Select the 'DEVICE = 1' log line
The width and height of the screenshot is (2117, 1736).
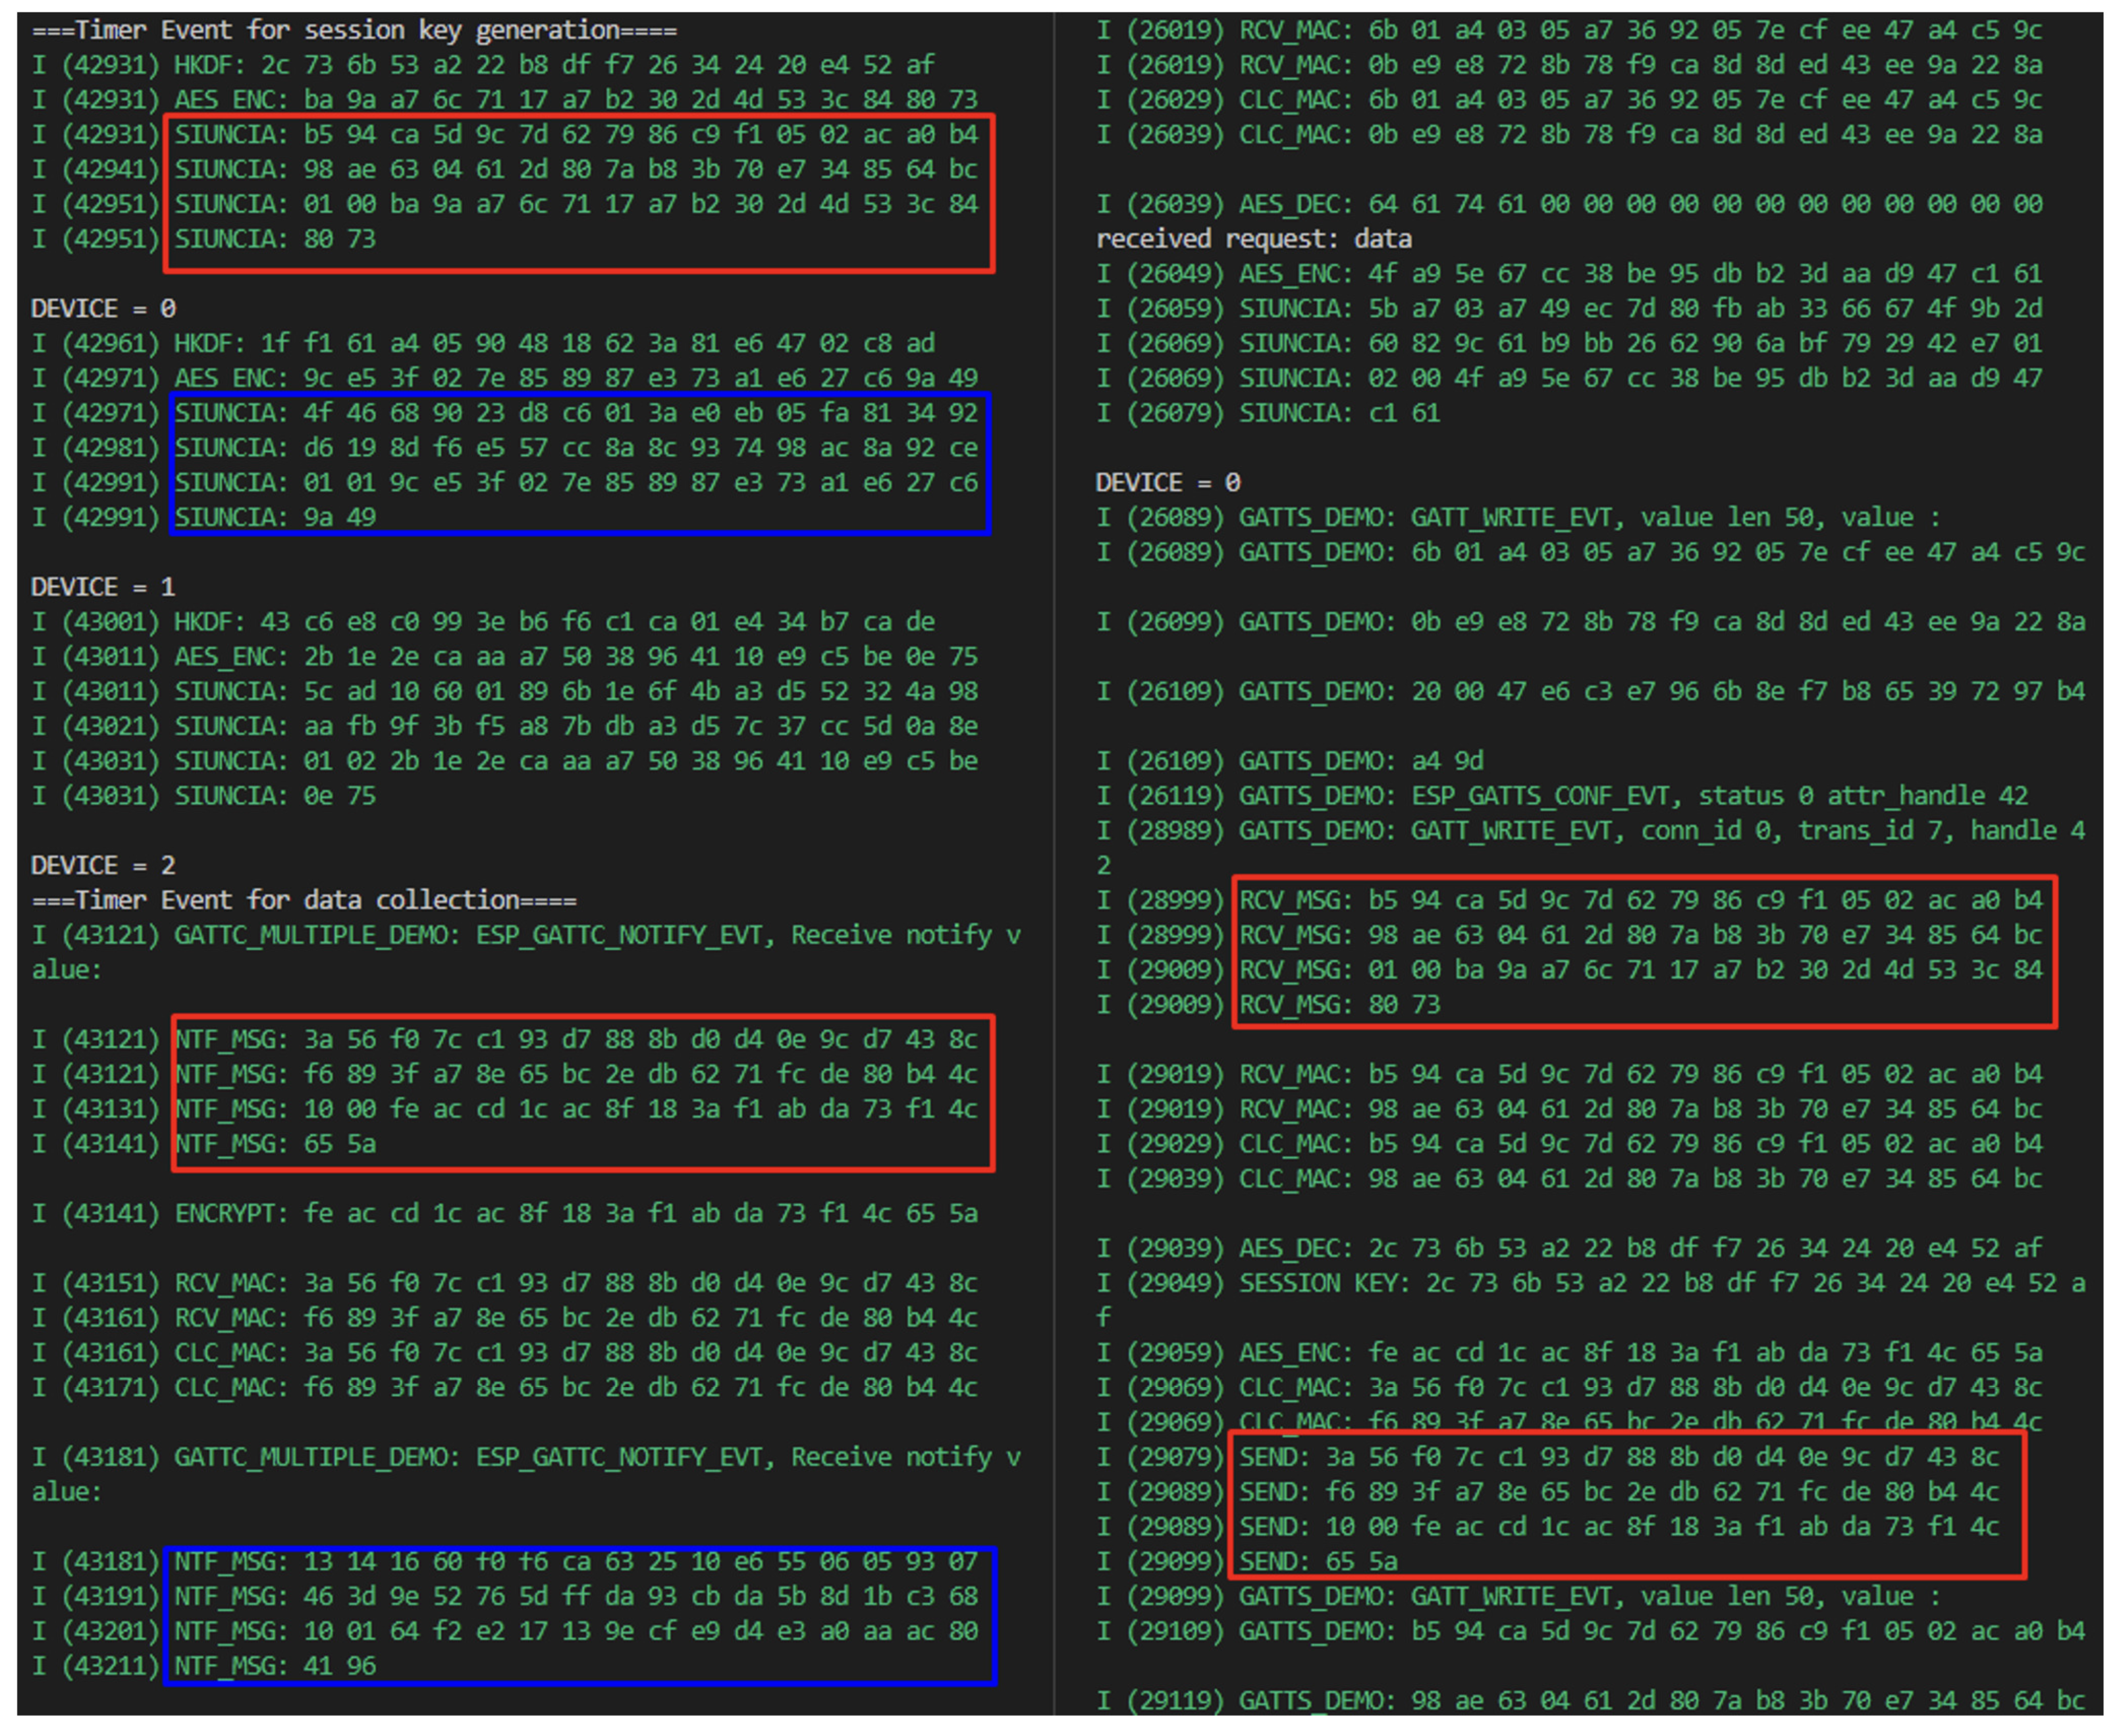[103, 587]
